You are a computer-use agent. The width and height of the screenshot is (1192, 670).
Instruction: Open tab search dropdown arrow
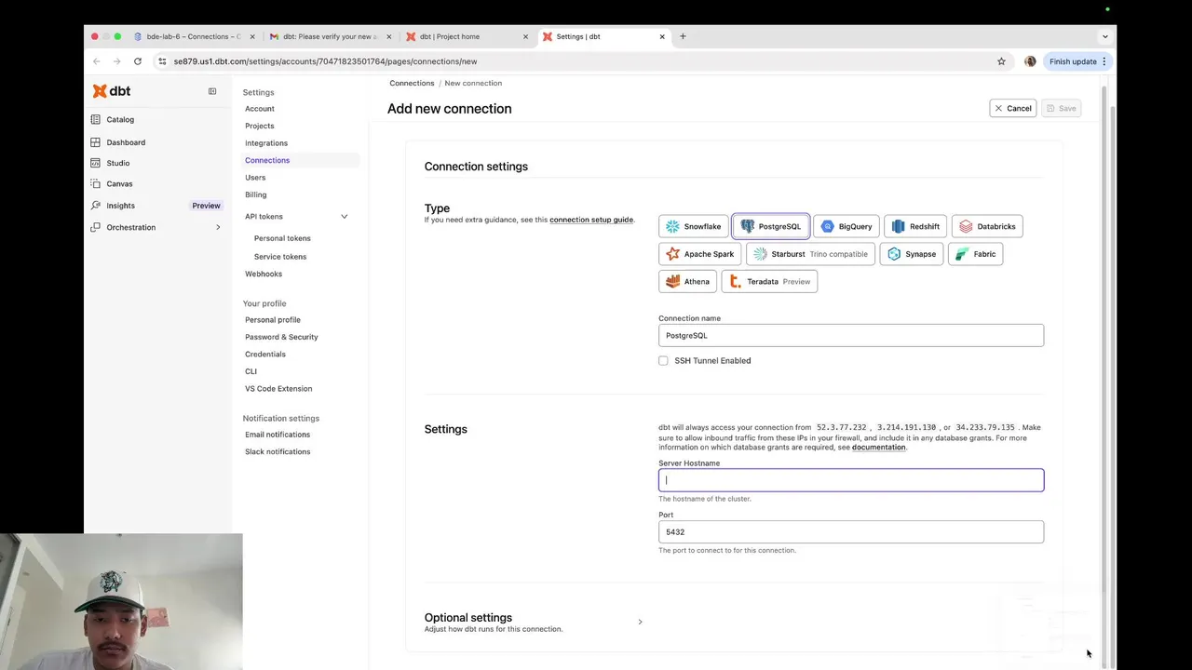(x=1105, y=36)
